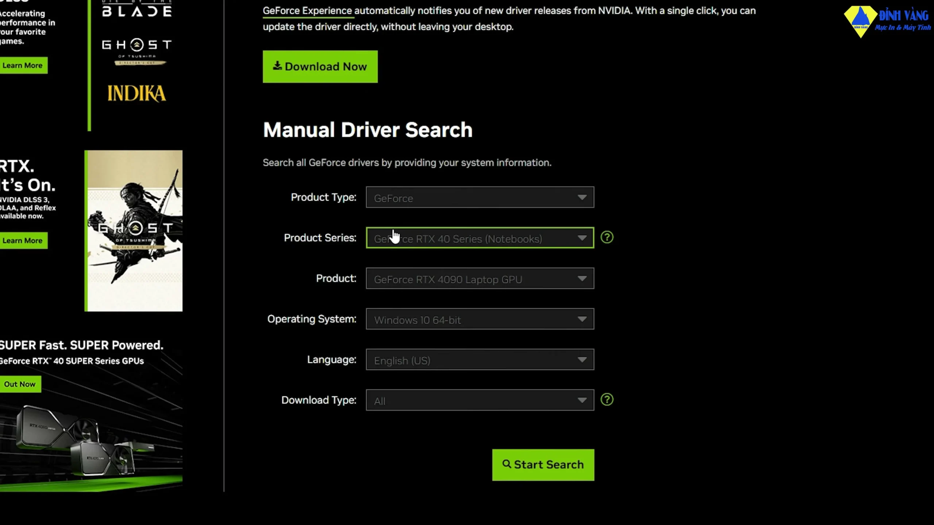Open the GeForce Experience link
934x525 pixels.
click(x=307, y=11)
